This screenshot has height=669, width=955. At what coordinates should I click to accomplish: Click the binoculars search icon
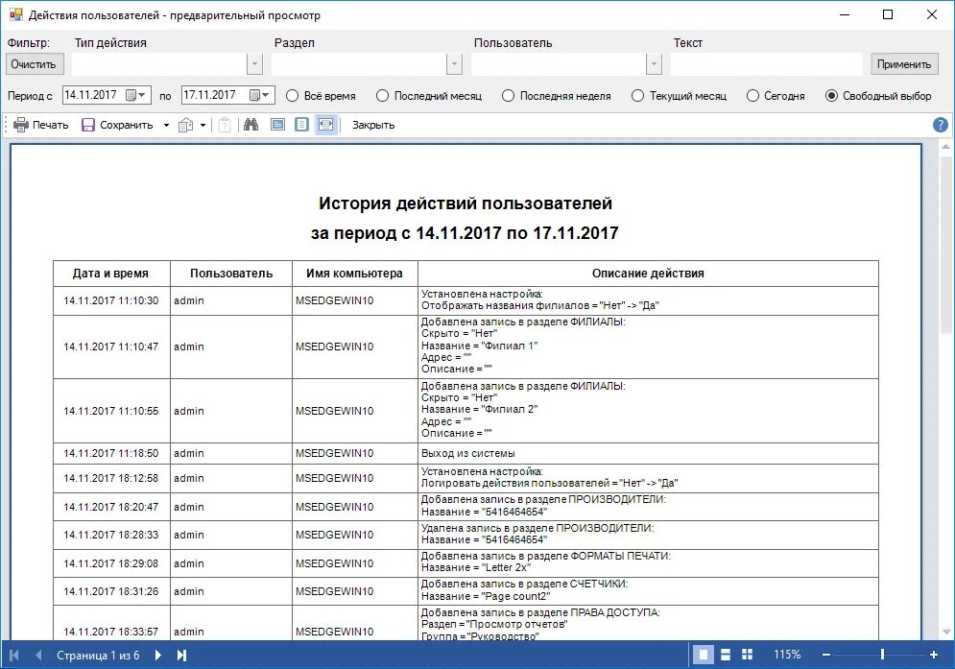(251, 125)
